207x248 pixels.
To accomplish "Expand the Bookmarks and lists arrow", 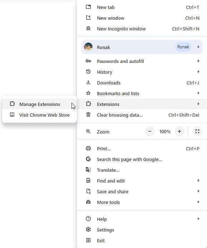I will [198, 93].
